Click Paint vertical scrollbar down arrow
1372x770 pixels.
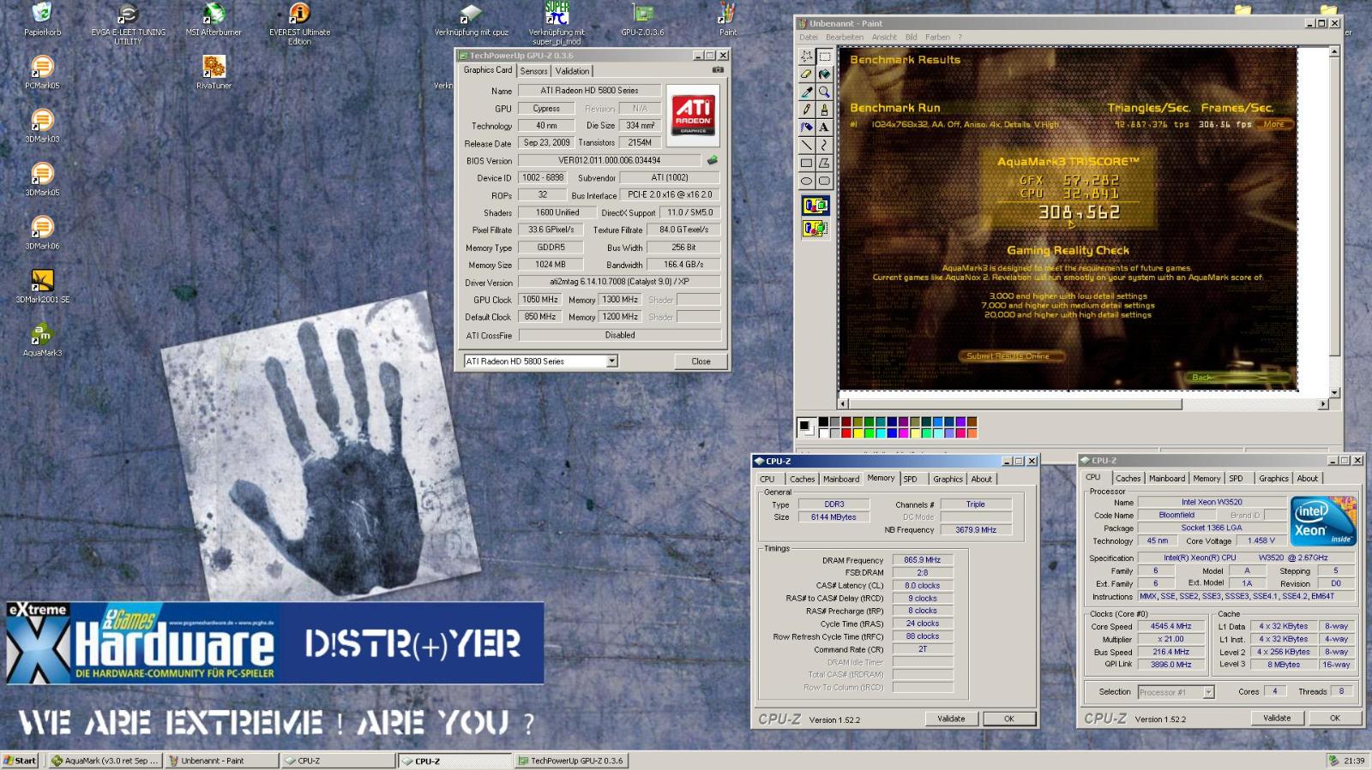pos(1334,393)
